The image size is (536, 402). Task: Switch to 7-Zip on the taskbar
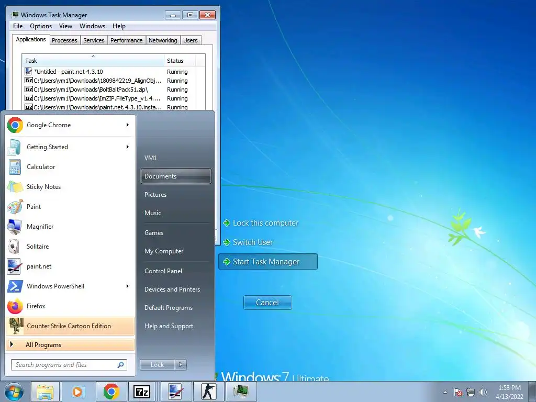click(142, 392)
